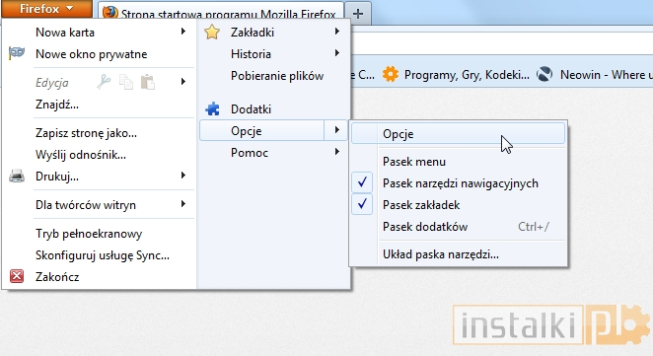Screen dimensions: 653x356
Task: Expand the Edycja submenu arrow
Action: pyautogui.click(x=183, y=82)
